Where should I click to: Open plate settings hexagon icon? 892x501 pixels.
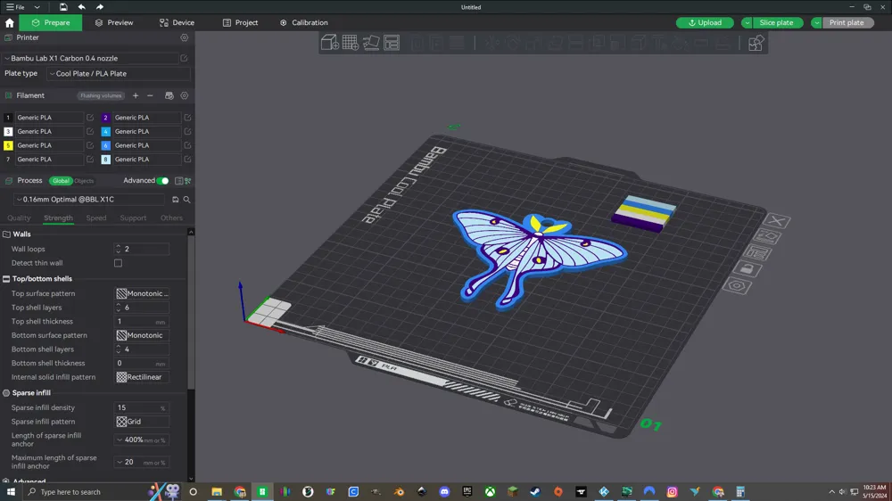pos(737,285)
